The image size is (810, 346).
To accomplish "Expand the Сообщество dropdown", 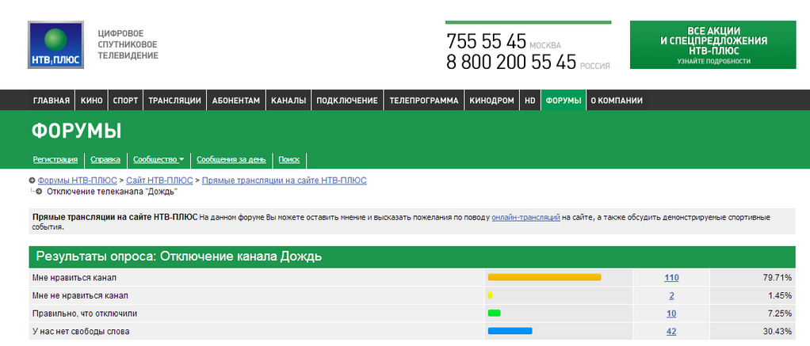I will click(x=159, y=160).
